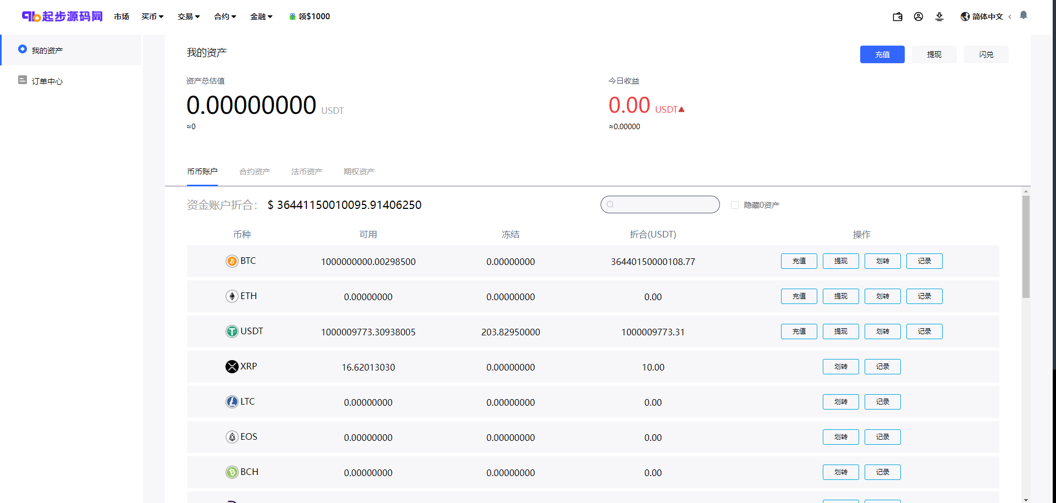
Task: Switch to the 期权资产 tab
Action: [x=359, y=172]
